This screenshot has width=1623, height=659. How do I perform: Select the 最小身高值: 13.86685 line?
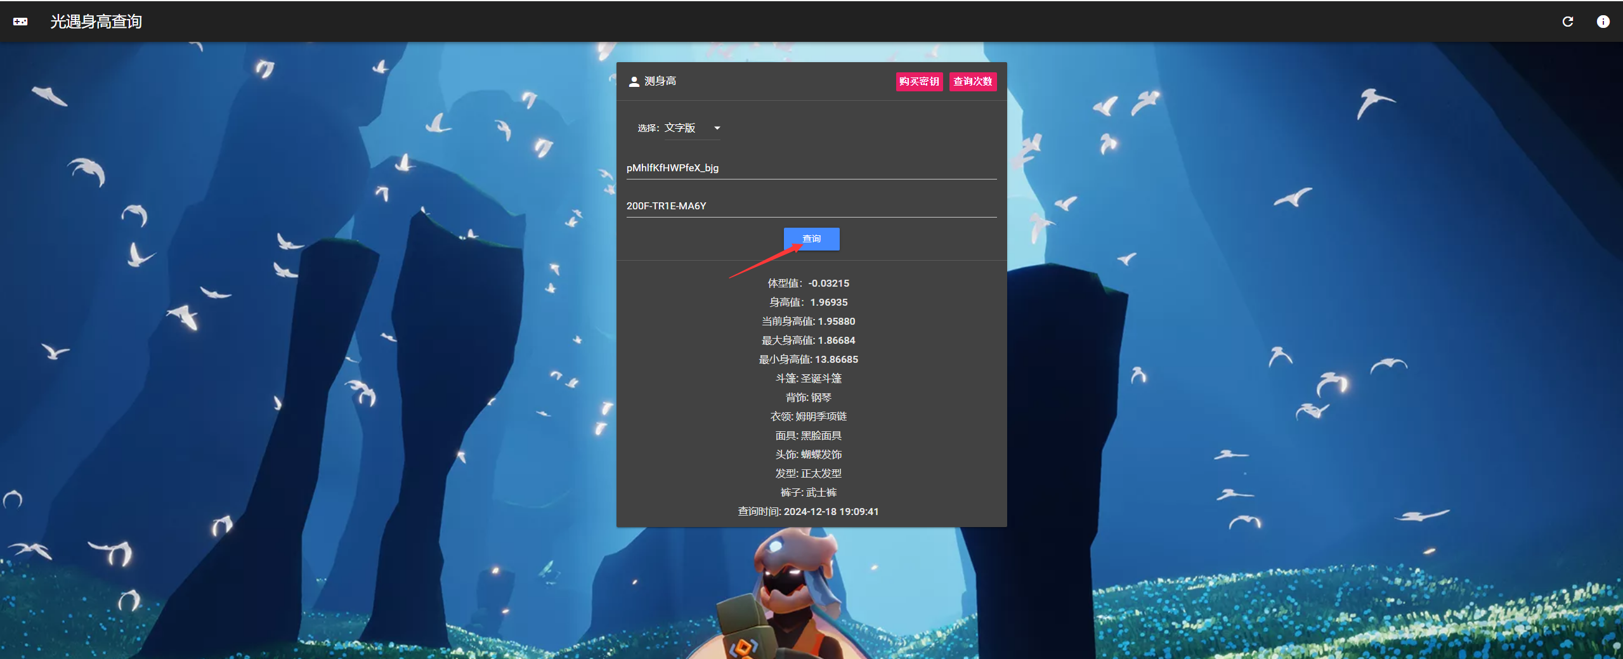click(808, 360)
